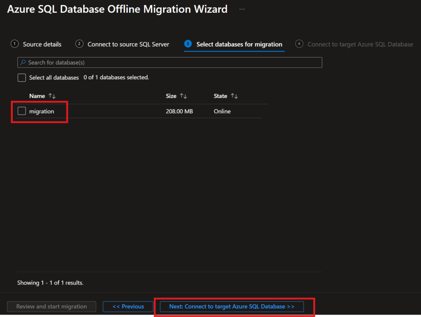
Task: Click the Review and start migration button
Action: (51, 307)
